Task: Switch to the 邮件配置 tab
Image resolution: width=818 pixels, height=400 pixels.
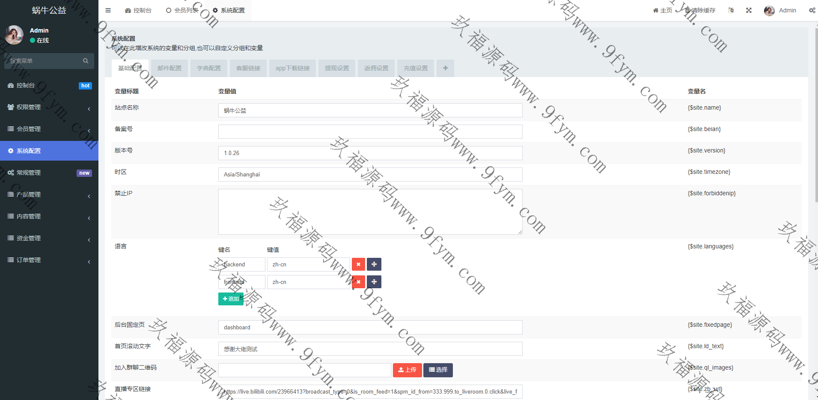Action: pyautogui.click(x=170, y=68)
